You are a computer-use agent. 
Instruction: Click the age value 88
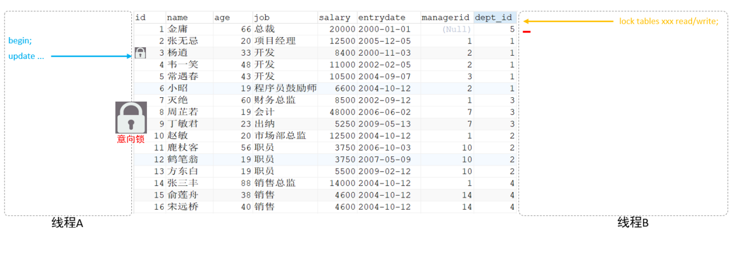(x=246, y=183)
